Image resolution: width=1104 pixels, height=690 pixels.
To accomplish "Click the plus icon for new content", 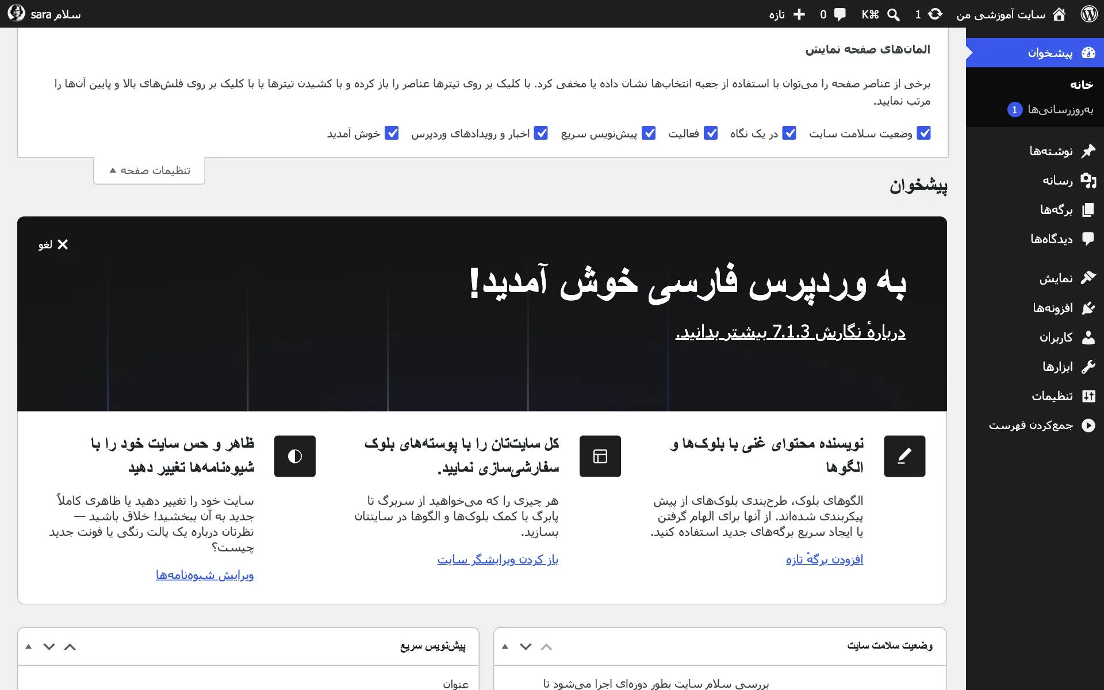I will coord(799,14).
